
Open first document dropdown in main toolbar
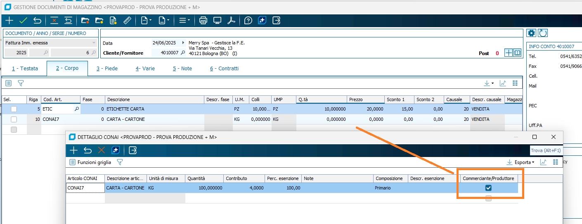[x=146, y=20]
